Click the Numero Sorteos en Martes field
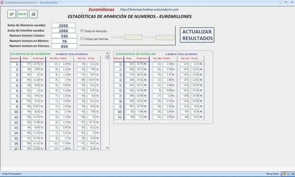This screenshot has width=295, height=177. 64,41
